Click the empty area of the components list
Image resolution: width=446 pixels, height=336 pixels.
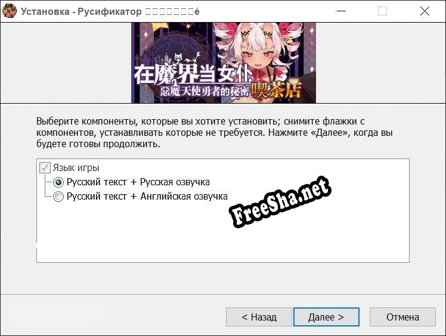click(x=221, y=238)
